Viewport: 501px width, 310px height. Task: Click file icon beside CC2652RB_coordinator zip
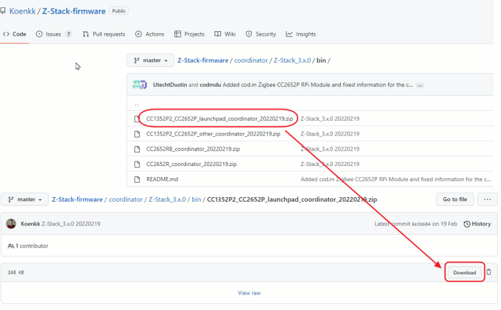point(137,149)
